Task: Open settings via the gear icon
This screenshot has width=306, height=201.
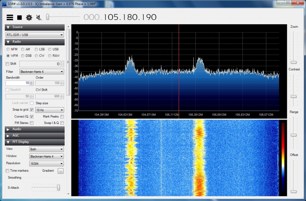Action: coord(29,18)
